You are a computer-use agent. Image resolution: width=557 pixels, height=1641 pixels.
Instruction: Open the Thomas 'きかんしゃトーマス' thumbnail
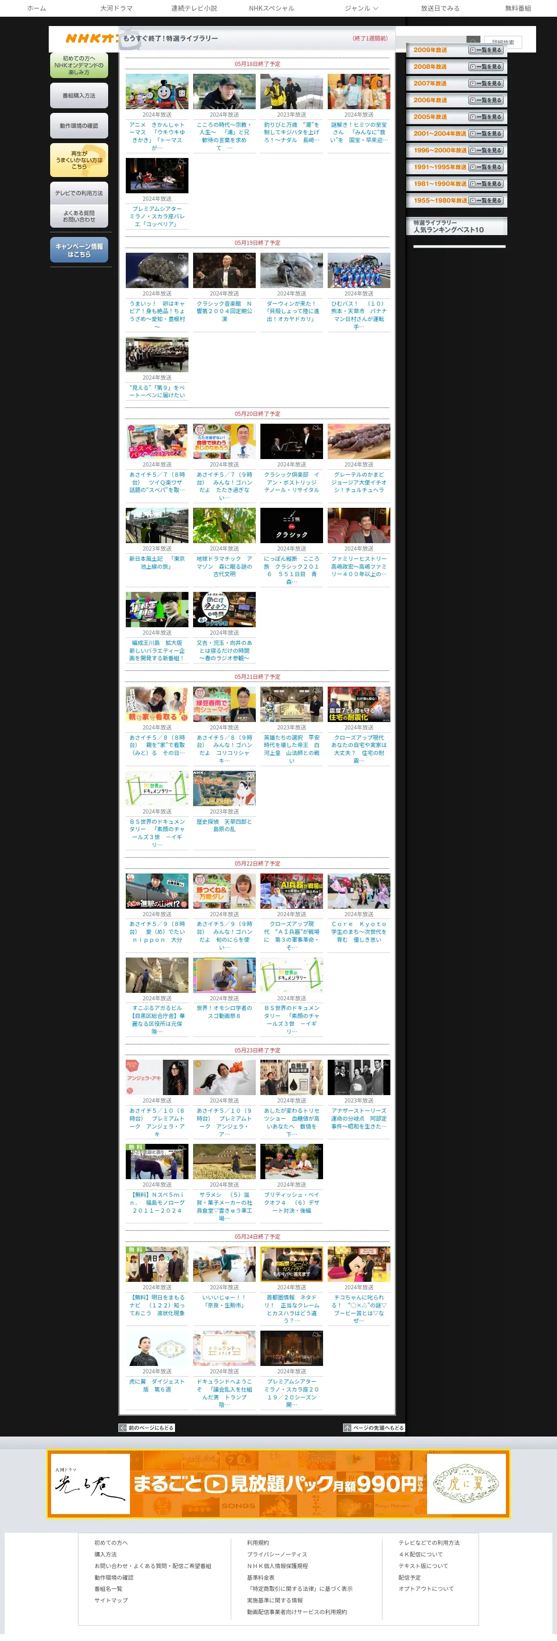click(x=157, y=91)
